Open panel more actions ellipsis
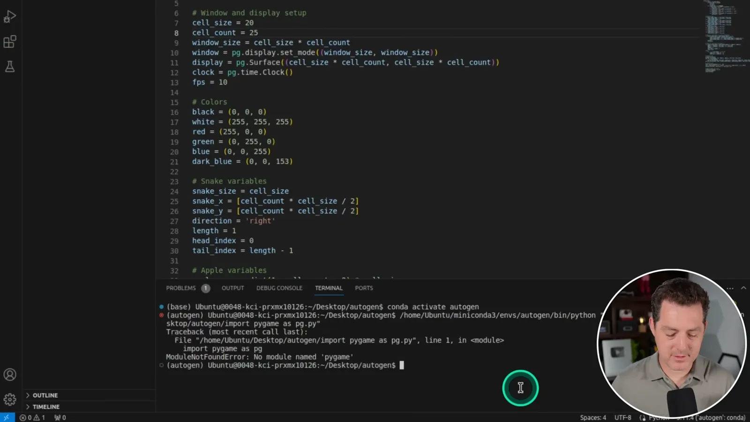Image resolution: width=750 pixels, height=422 pixels. click(730, 288)
